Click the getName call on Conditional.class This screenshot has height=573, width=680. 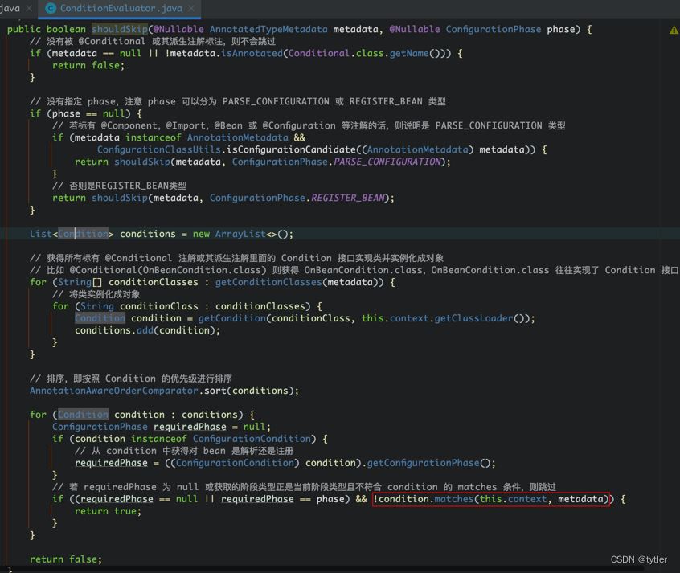point(409,53)
